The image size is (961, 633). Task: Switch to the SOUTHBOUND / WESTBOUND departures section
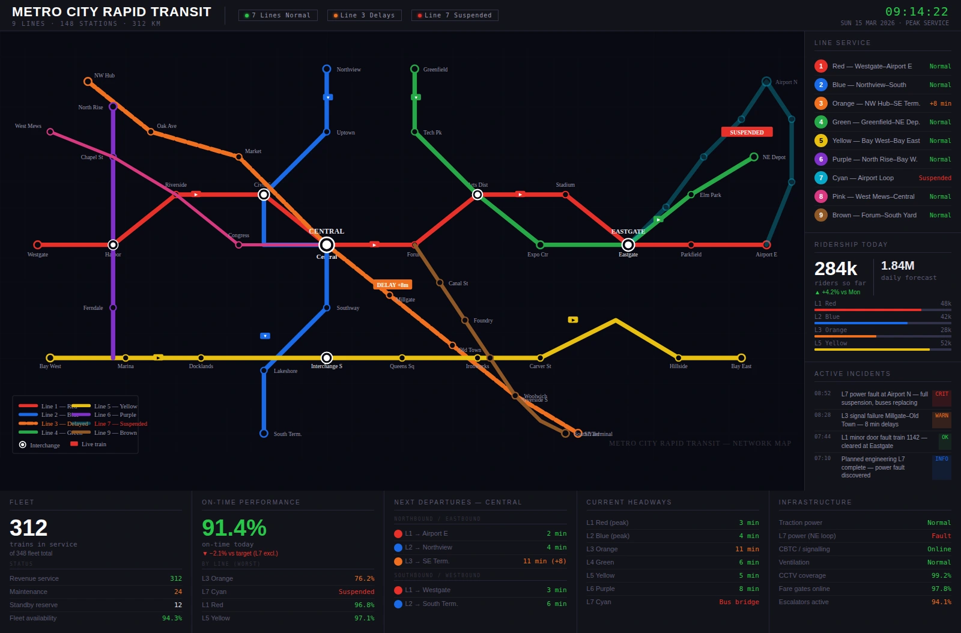click(438, 575)
